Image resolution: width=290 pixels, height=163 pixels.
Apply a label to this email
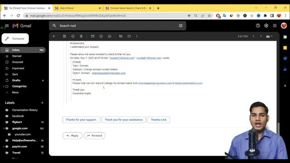[x=129, y=36]
